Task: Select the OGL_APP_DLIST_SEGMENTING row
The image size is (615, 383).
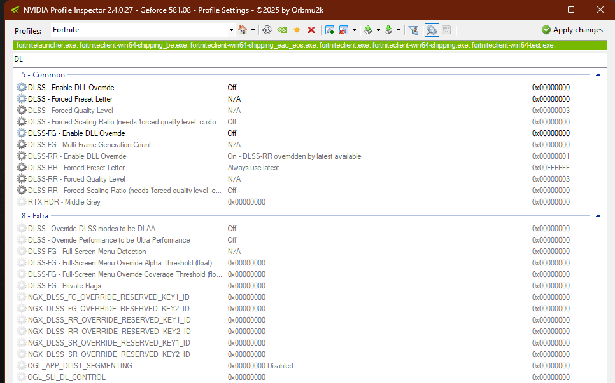Action: tap(310, 366)
